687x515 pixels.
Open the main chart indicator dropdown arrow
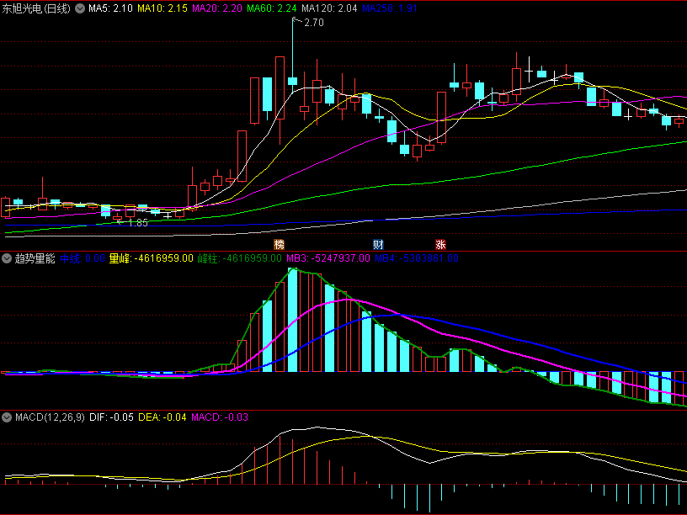80,8
